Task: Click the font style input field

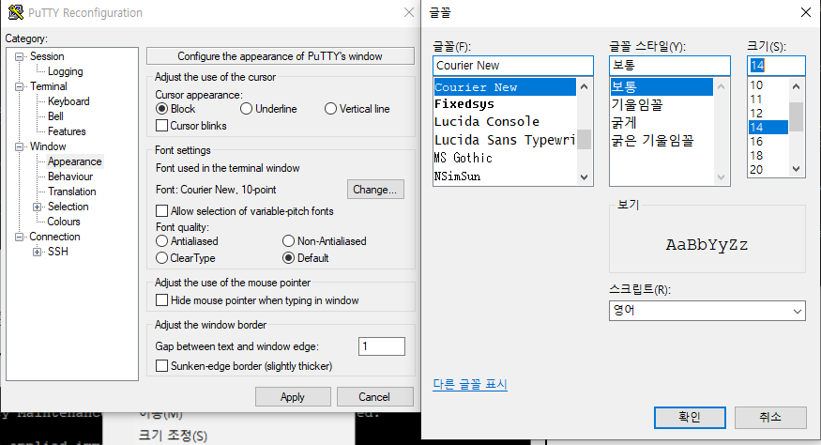Action: (670, 66)
